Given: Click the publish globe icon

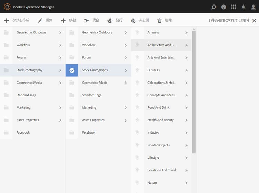Looking at the screenshot, I should pyautogui.click(x=110, y=20).
